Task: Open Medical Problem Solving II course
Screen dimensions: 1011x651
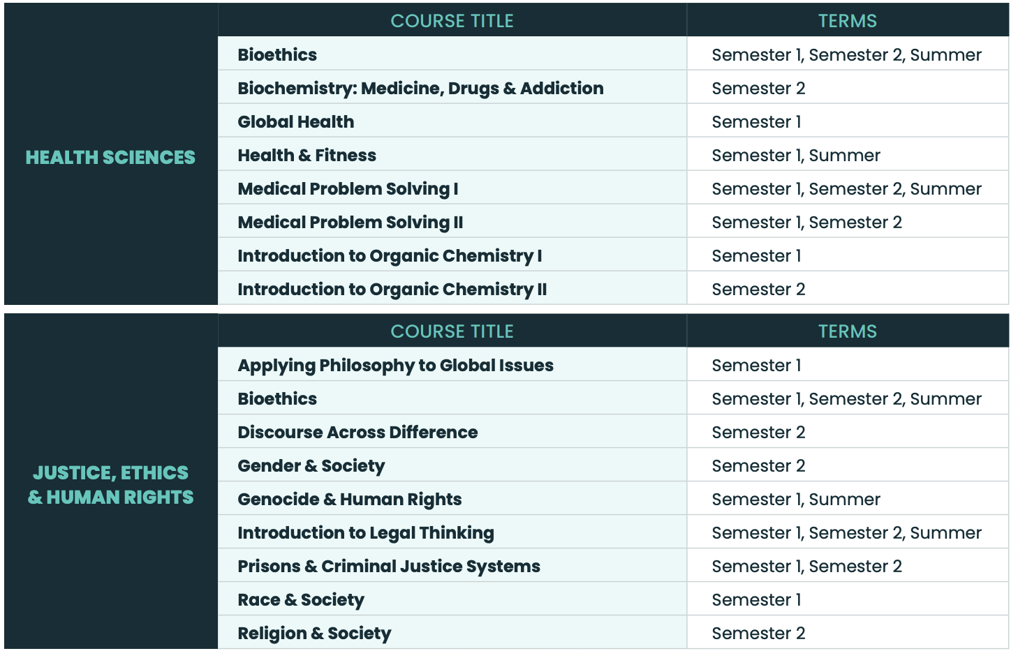Action: tap(350, 223)
